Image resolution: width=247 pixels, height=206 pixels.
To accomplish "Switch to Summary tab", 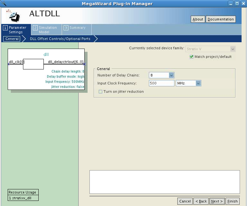I will [x=77, y=30].
